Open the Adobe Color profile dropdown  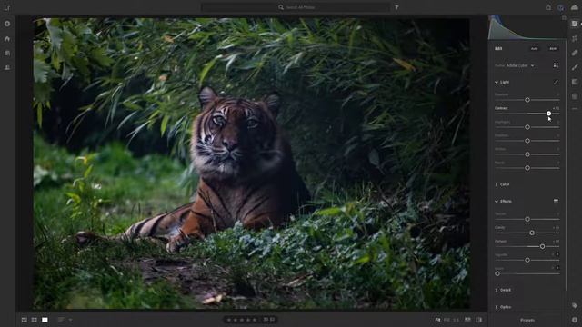tap(519, 65)
